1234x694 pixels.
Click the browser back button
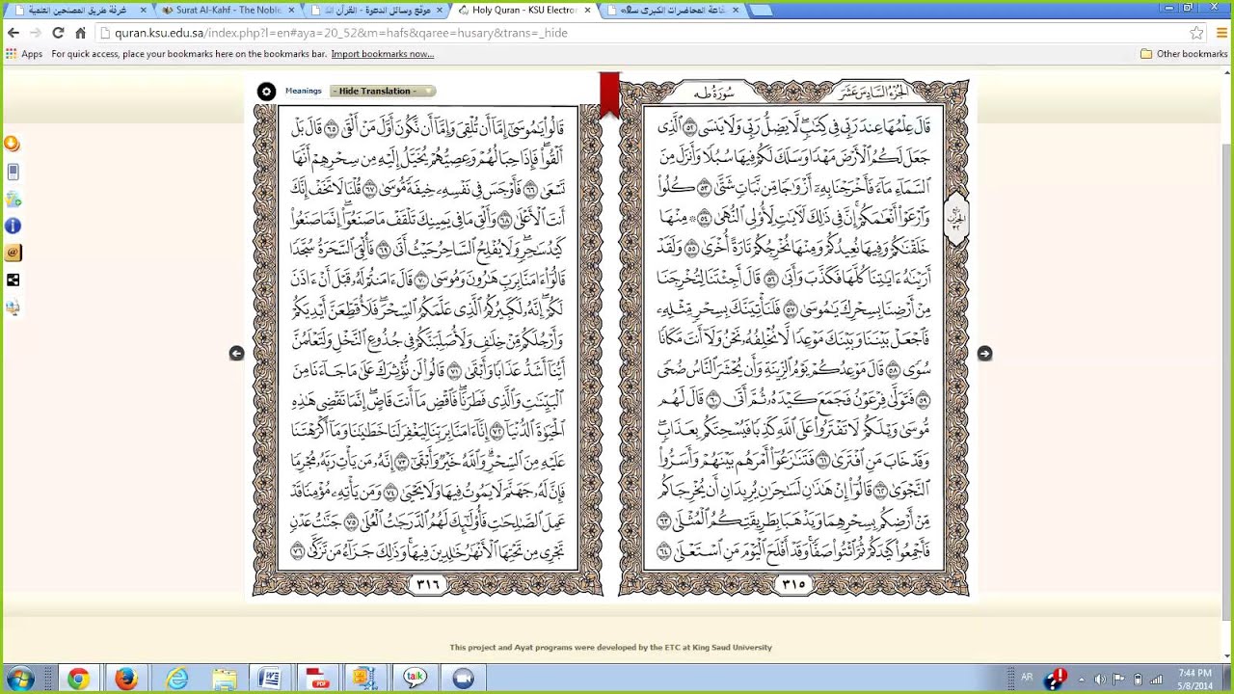(13, 33)
